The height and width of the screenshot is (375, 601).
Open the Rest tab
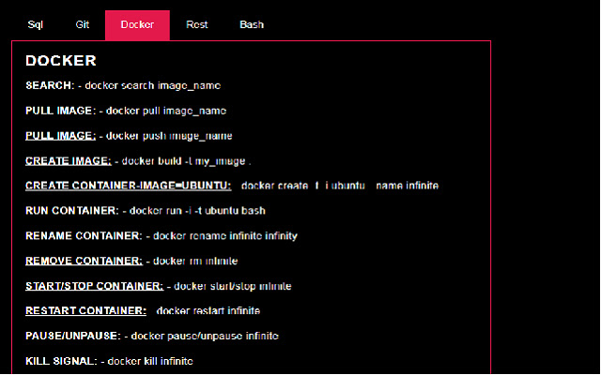196,25
